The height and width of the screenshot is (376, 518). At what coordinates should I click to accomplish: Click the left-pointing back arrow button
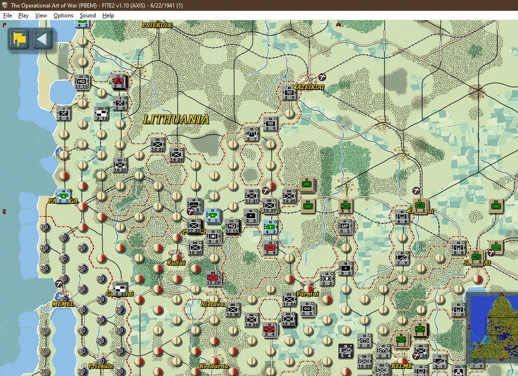click(43, 39)
